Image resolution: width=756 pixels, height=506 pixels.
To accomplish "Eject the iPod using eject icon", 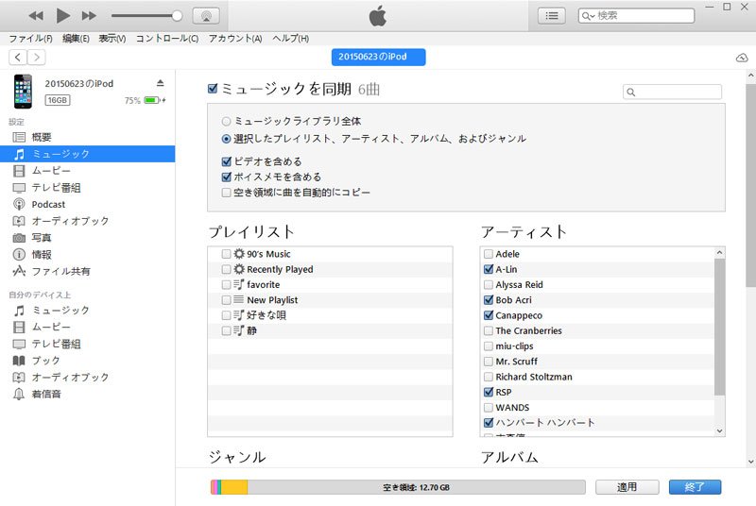I will [160, 83].
